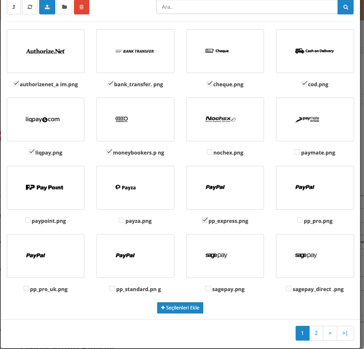Delete selected images with red trash button
This screenshot has width=364, height=349.
coord(82,7)
